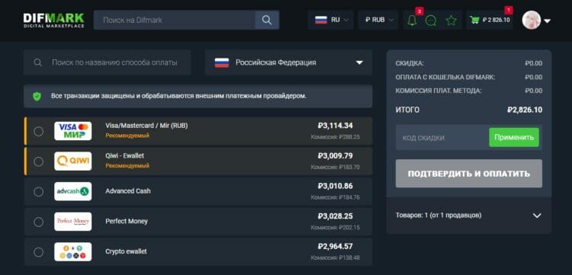Open favorites star icon
Image resolution: width=572 pixels, height=275 pixels.
(451, 21)
